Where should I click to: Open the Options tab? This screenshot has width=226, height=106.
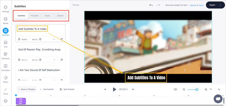60,16
